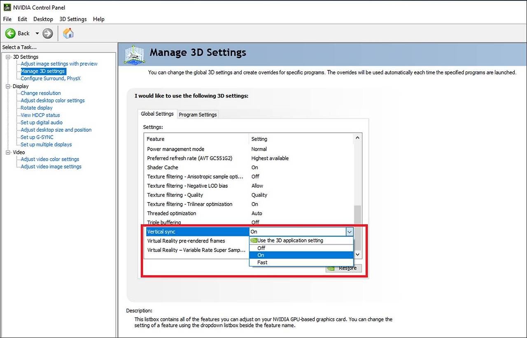
Task: Select Texture filtering - Negative LOD bias row
Action: coord(249,186)
